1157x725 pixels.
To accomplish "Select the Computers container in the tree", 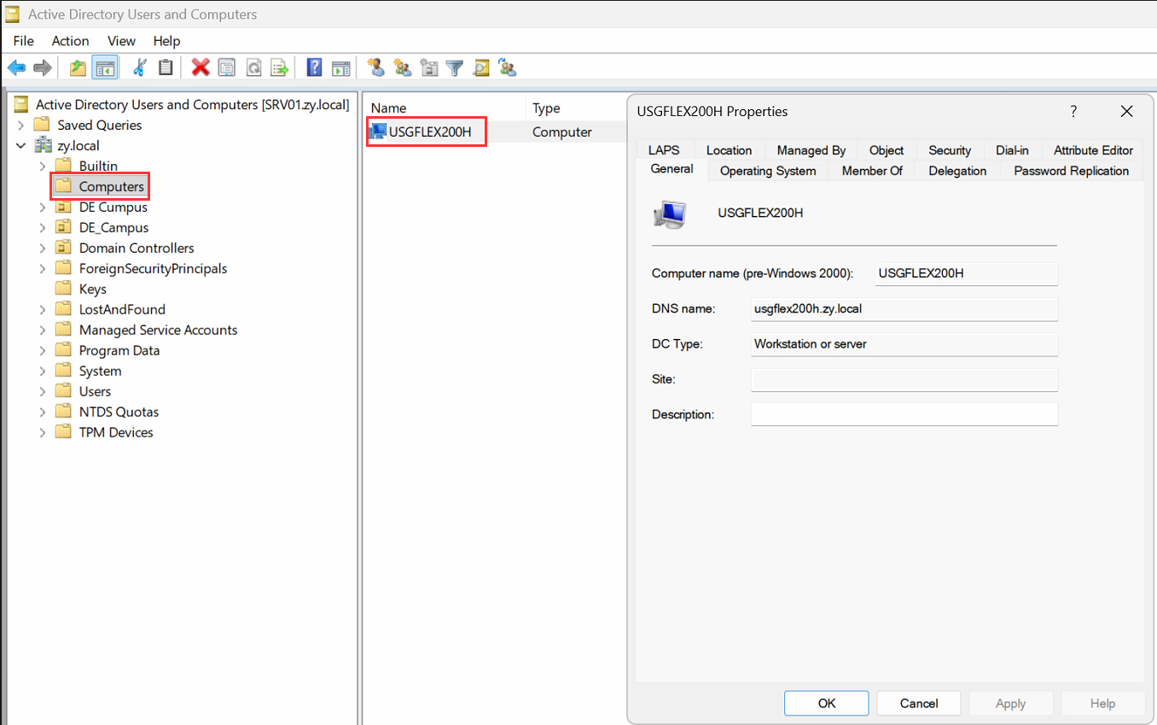I will point(111,187).
